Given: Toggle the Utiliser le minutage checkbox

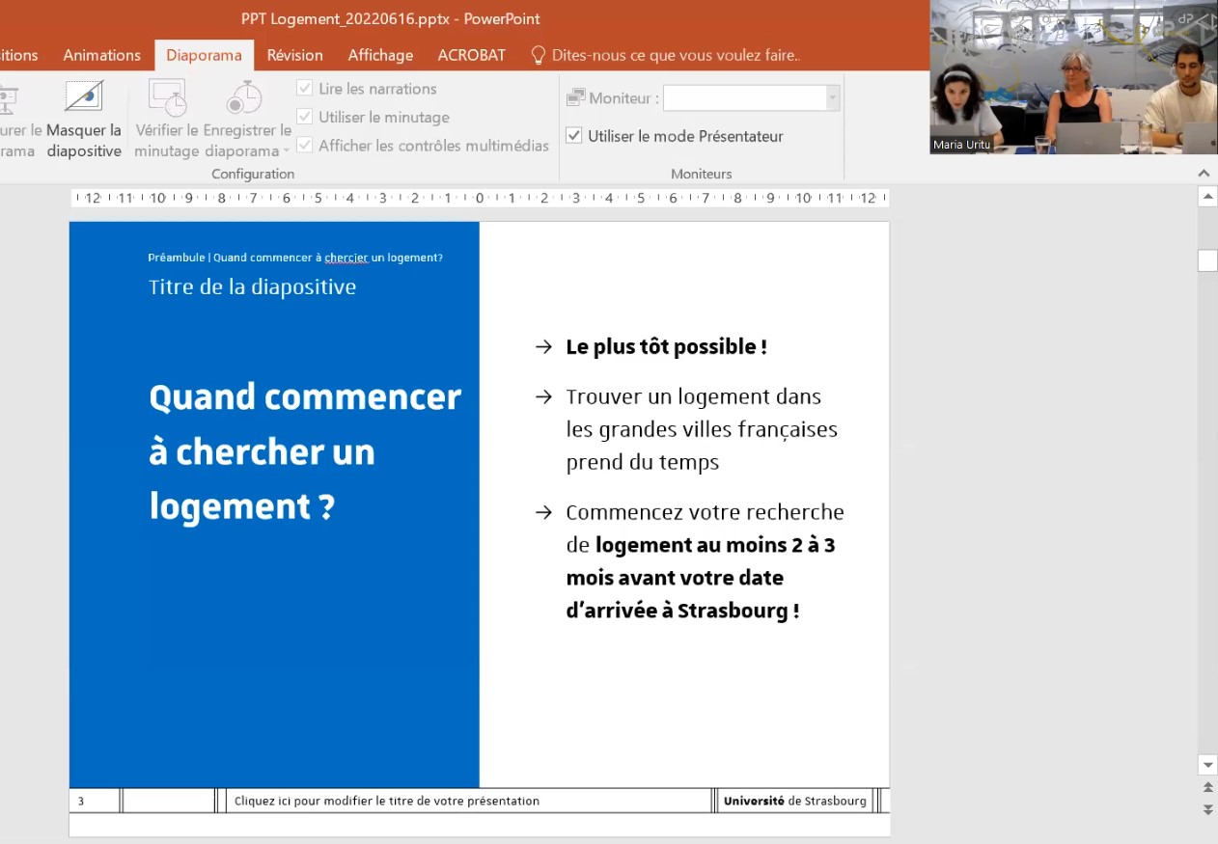Looking at the screenshot, I should click(304, 117).
